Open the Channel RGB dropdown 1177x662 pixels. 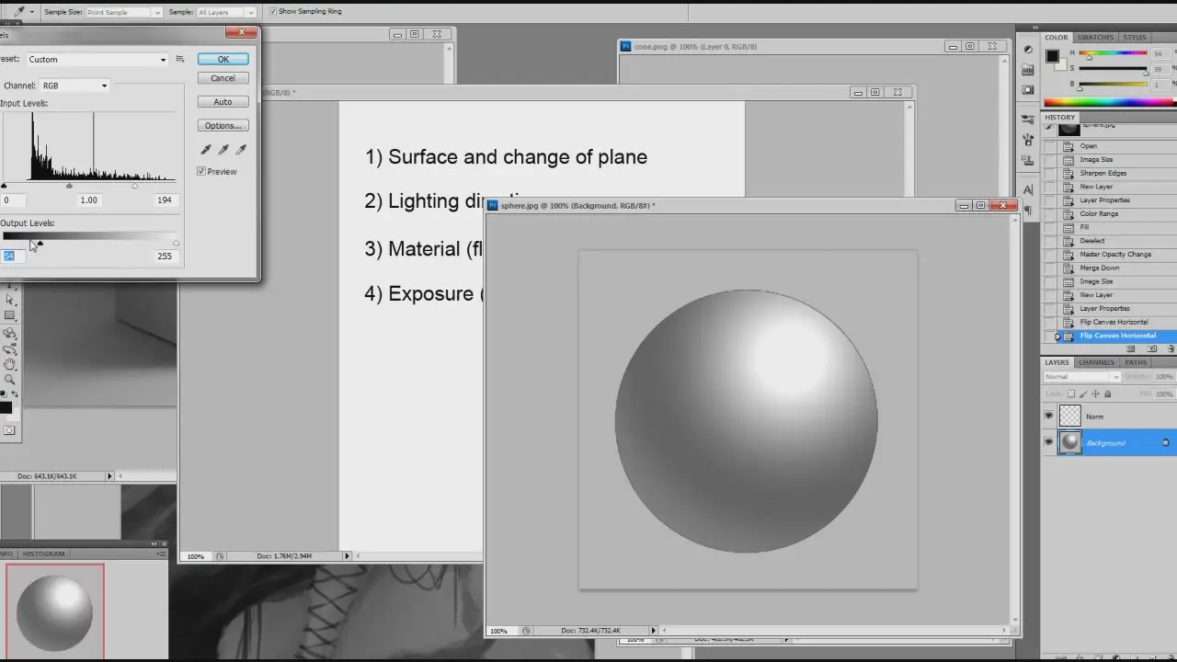(74, 86)
